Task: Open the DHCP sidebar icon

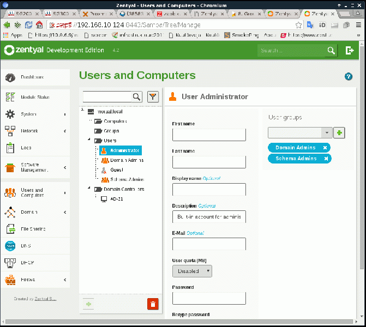Action: click(x=10, y=263)
